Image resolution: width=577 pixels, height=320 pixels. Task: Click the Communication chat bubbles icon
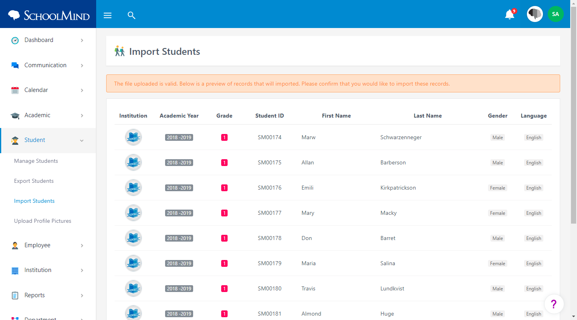[x=15, y=65]
